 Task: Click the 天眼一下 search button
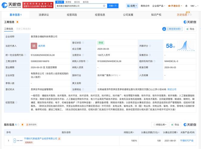(x=113, y=6)
